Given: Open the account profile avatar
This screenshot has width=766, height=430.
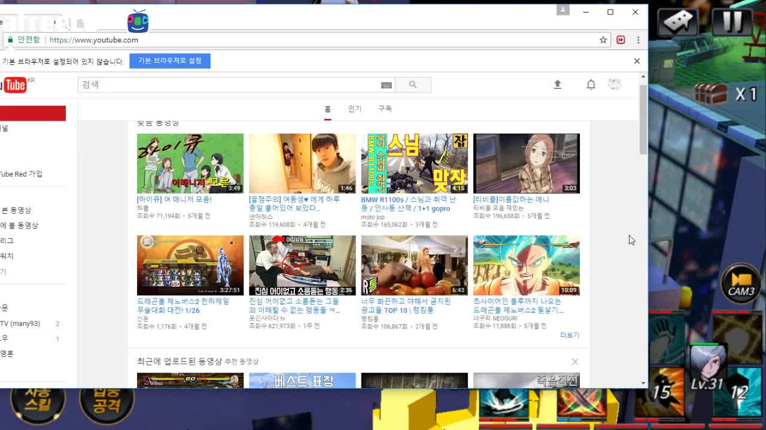Looking at the screenshot, I should pos(615,84).
